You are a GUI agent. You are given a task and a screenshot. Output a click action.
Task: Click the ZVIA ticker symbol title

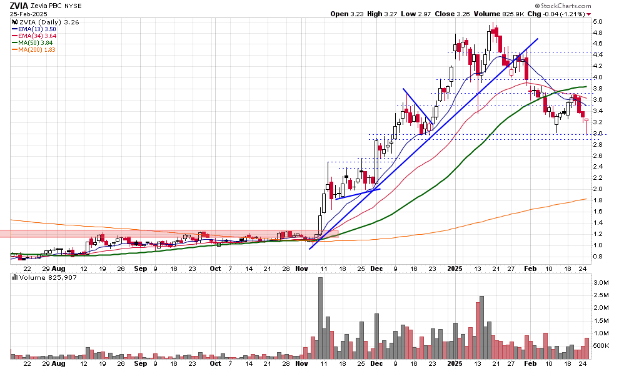click(20, 6)
